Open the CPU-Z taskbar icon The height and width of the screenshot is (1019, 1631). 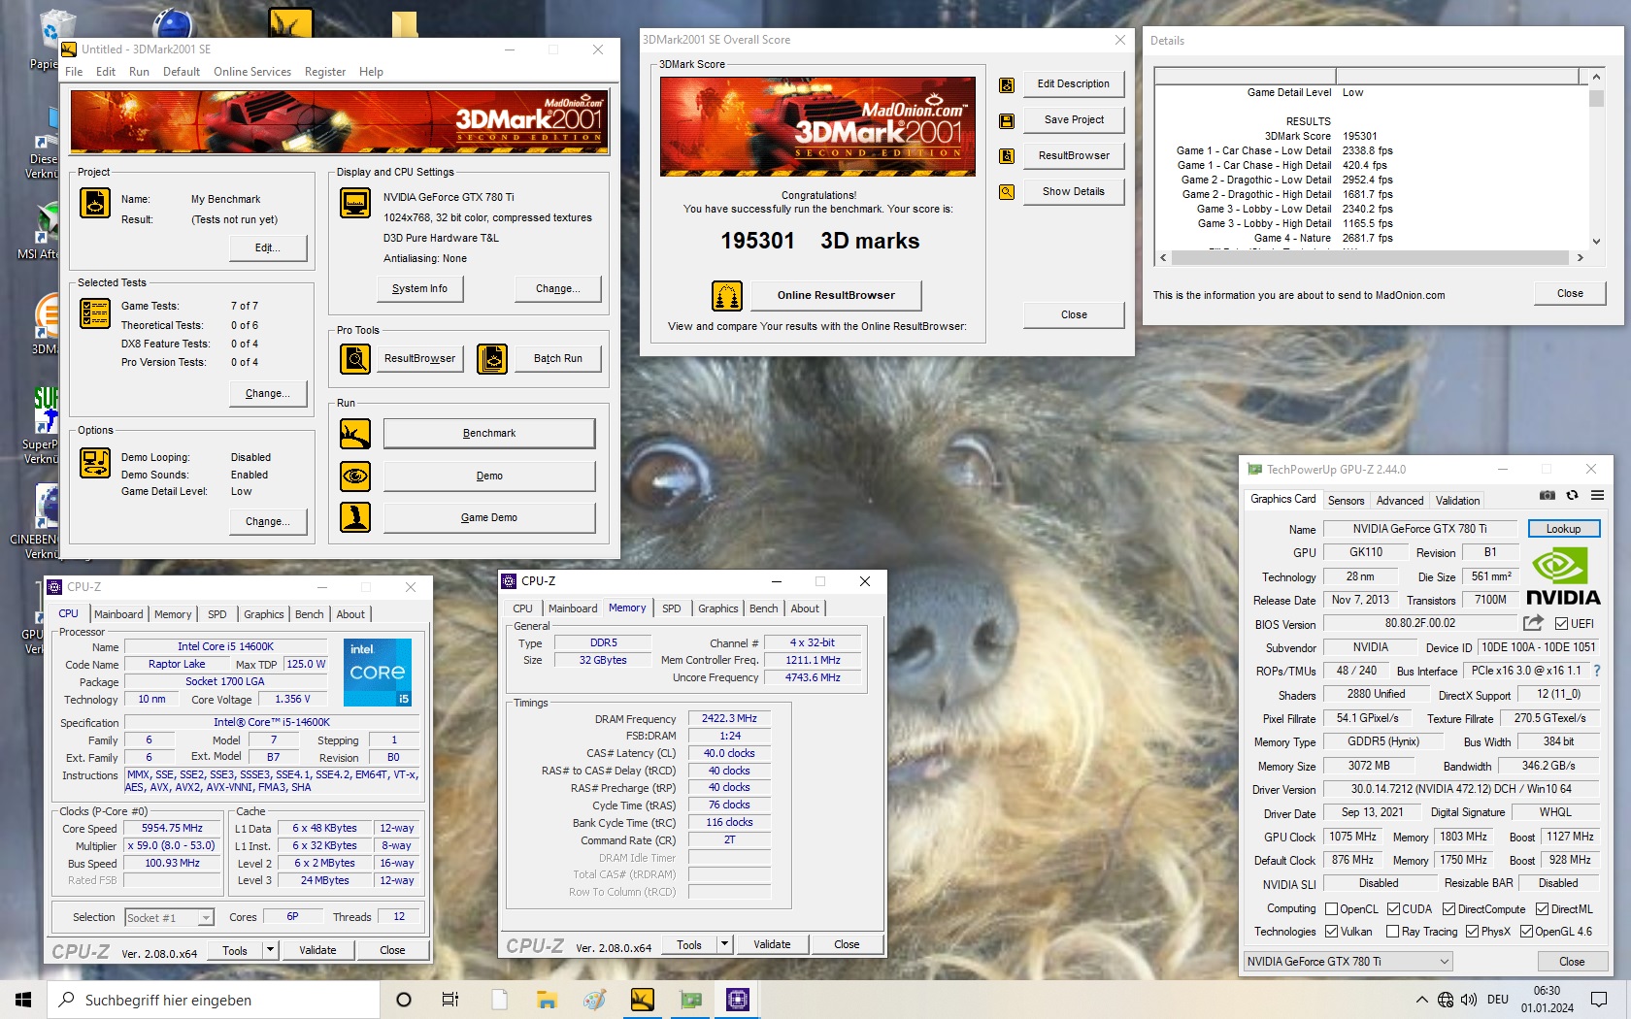point(738,1000)
